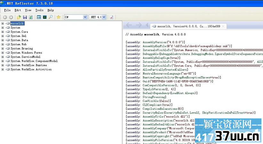Screen dimensions: 263x144
Task: Select System.Windows.Forms assembly in tree
Action: [26, 53]
